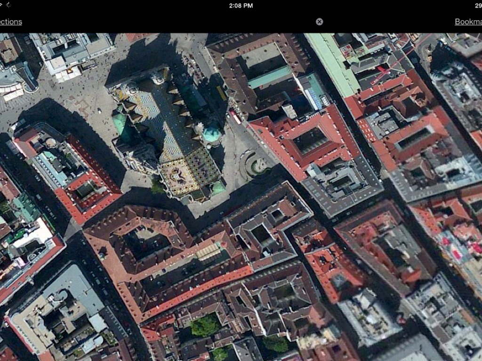This screenshot has width=482, height=361.
Task: Clear the search field with X icon
Action: tap(320, 22)
